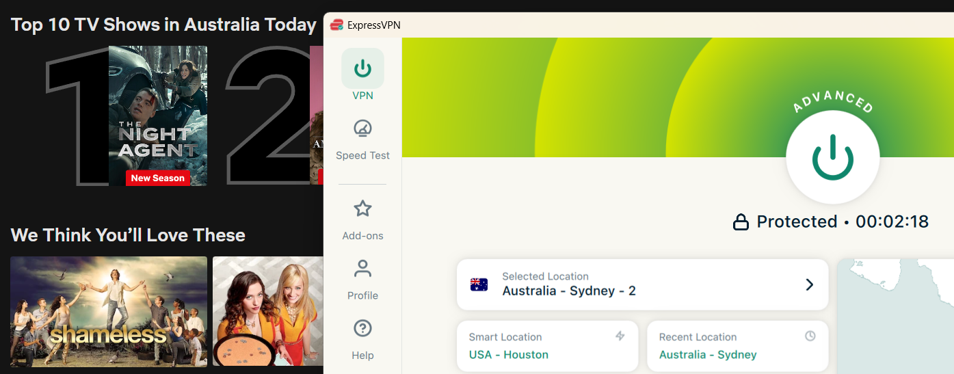Click Top 10 TV Shows in Australia heading
Screen dimensions: 954x374
pyautogui.click(x=163, y=25)
